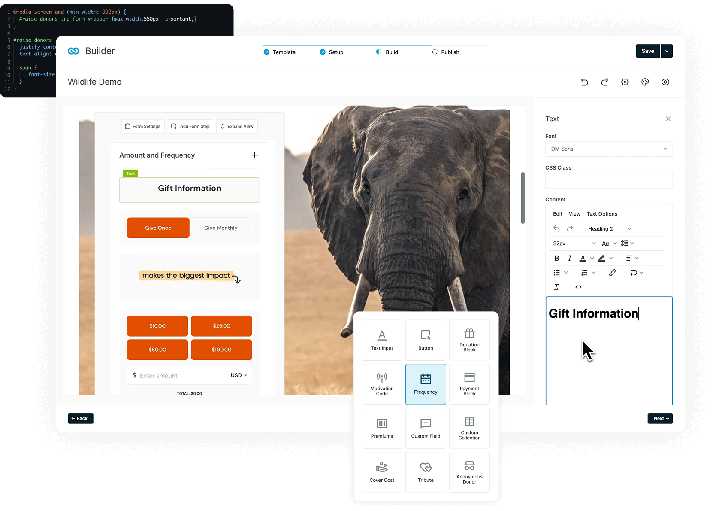Open the USD currency selector

[x=239, y=375]
